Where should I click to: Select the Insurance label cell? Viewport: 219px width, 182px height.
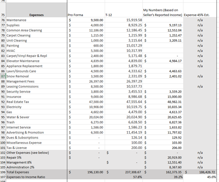click(x=36, y=97)
